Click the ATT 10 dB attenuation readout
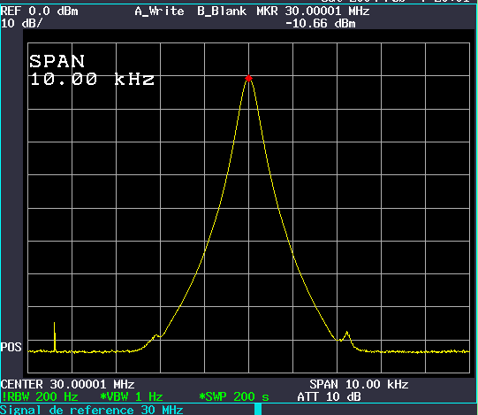 point(330,396)
